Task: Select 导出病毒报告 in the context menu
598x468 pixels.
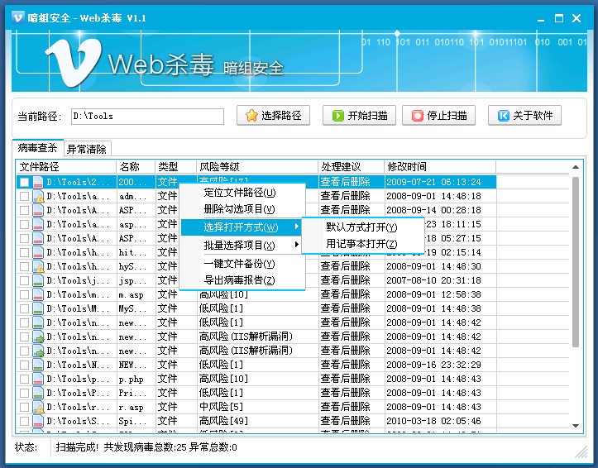Action: pos(239,280)
